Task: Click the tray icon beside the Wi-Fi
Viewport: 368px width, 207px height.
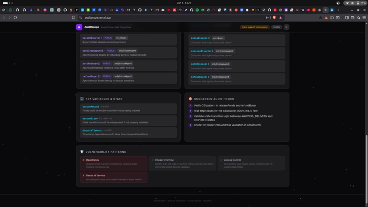Action: 338,3
